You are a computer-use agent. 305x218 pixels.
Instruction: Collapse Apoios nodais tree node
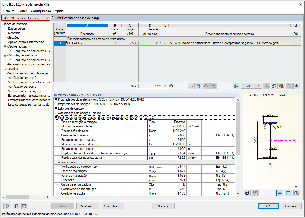point(5,46)
